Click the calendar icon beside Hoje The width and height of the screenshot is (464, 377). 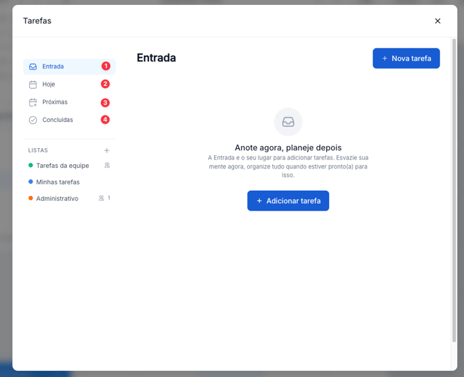[x=33, y=85]
